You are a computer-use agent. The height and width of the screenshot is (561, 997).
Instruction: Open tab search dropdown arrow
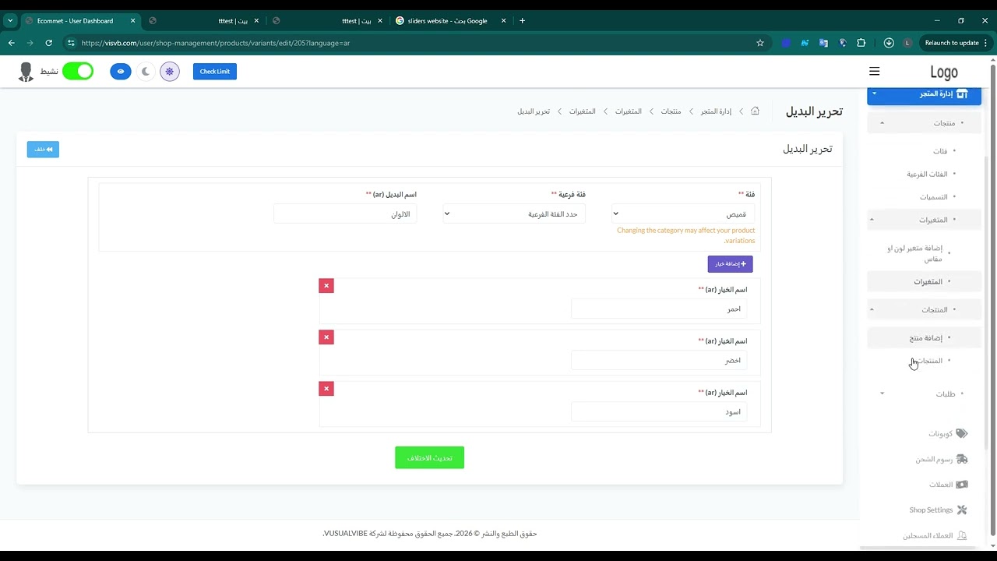(x=10, y=21)
